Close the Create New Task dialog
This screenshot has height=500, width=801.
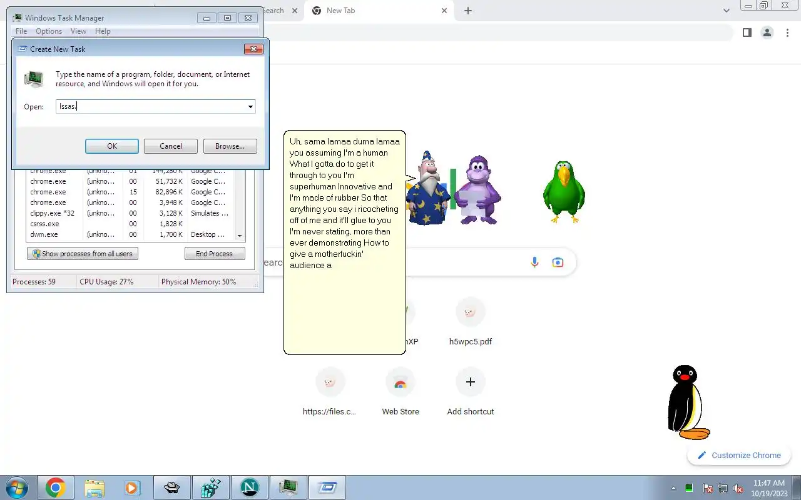[253, 49]
